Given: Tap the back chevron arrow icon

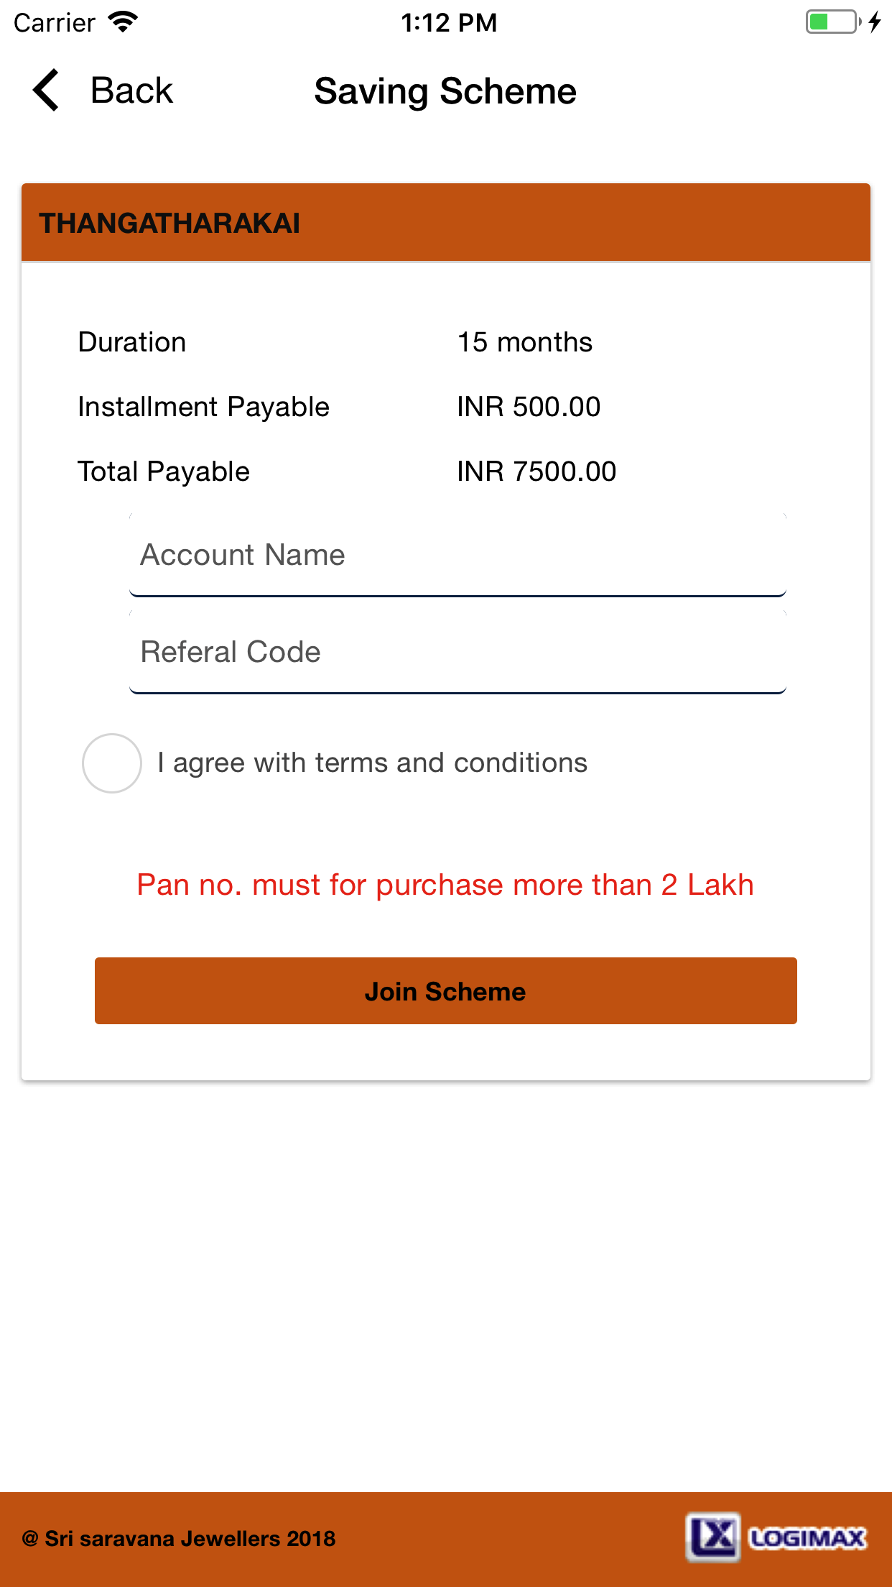Looking at the screenshot, I should [46, 91].
